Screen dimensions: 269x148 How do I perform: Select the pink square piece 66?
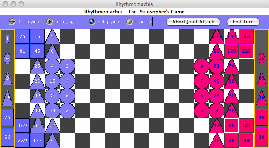click(232, 126)
